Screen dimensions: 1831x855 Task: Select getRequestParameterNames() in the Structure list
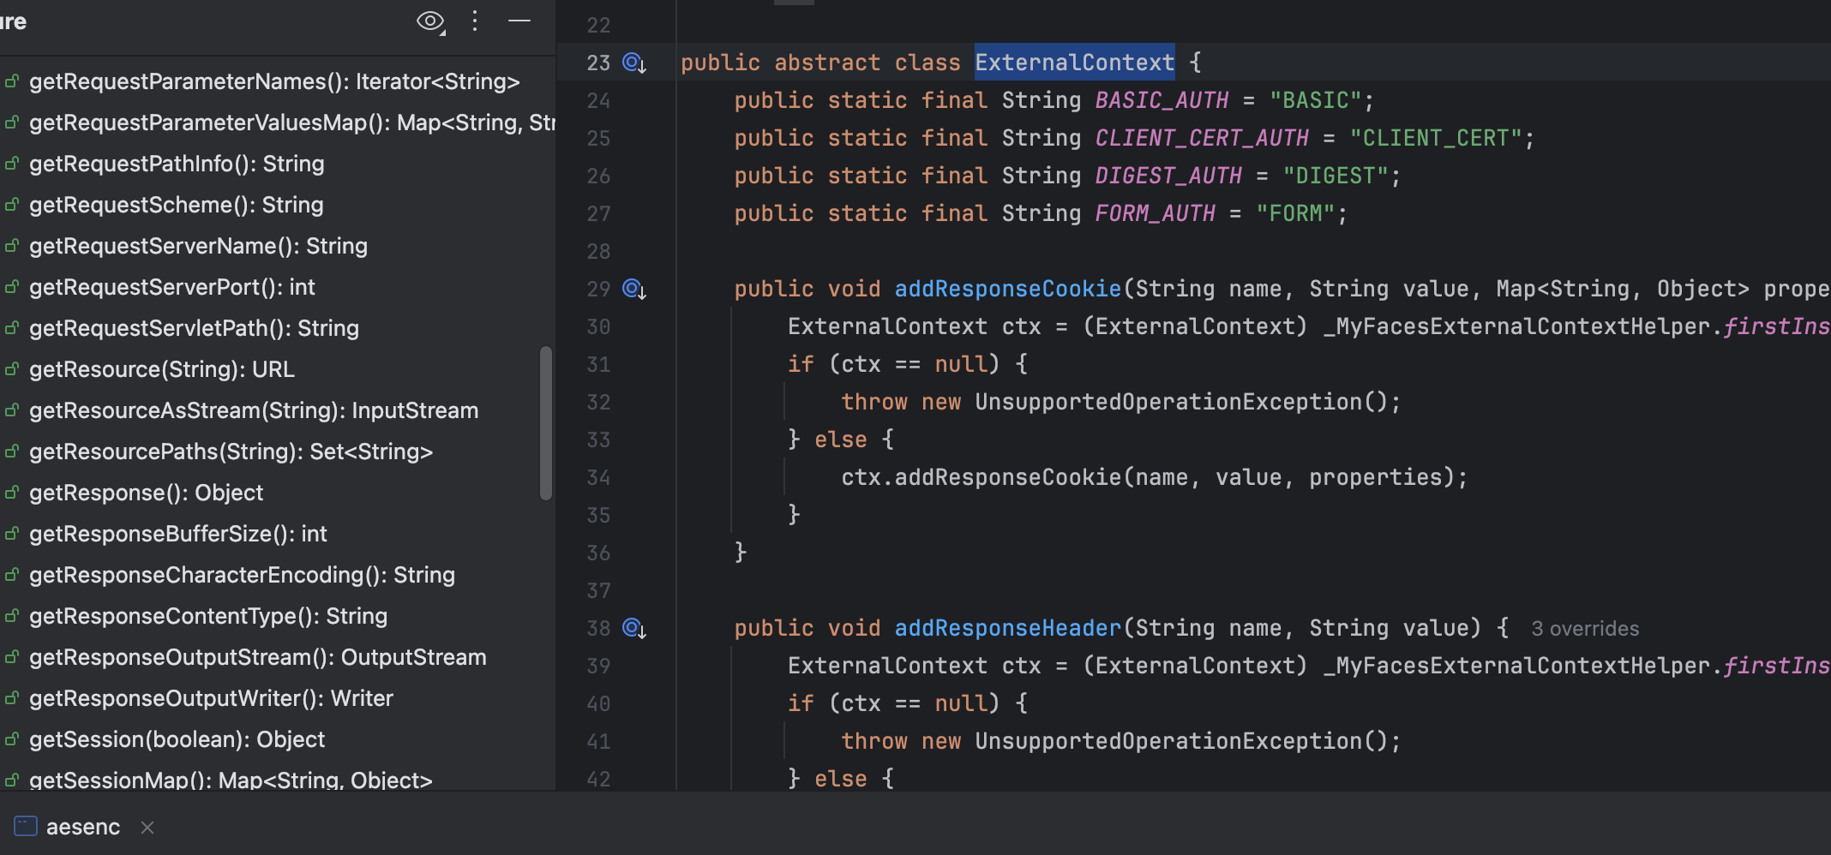tap(273, 82)
